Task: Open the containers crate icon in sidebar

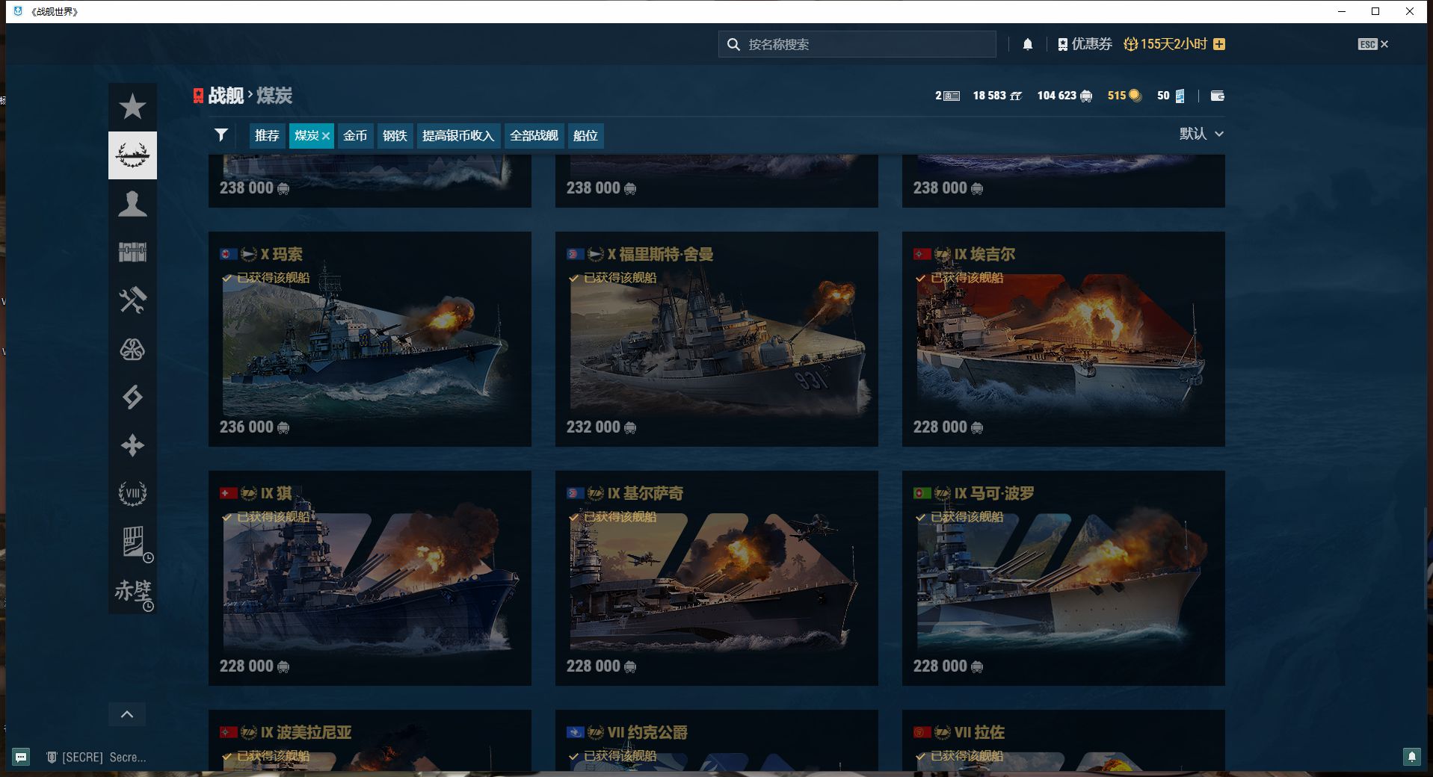Action: (132, 252)
